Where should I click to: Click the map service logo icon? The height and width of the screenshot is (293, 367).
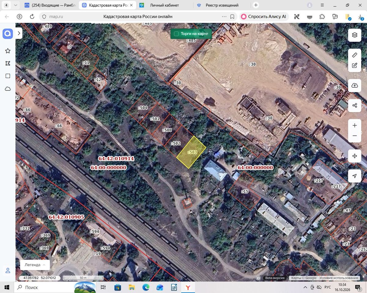[x=8, y=34]
